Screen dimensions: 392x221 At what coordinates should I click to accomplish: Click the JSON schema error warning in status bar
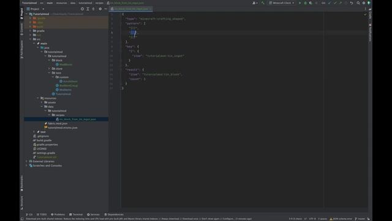[341, 219]
